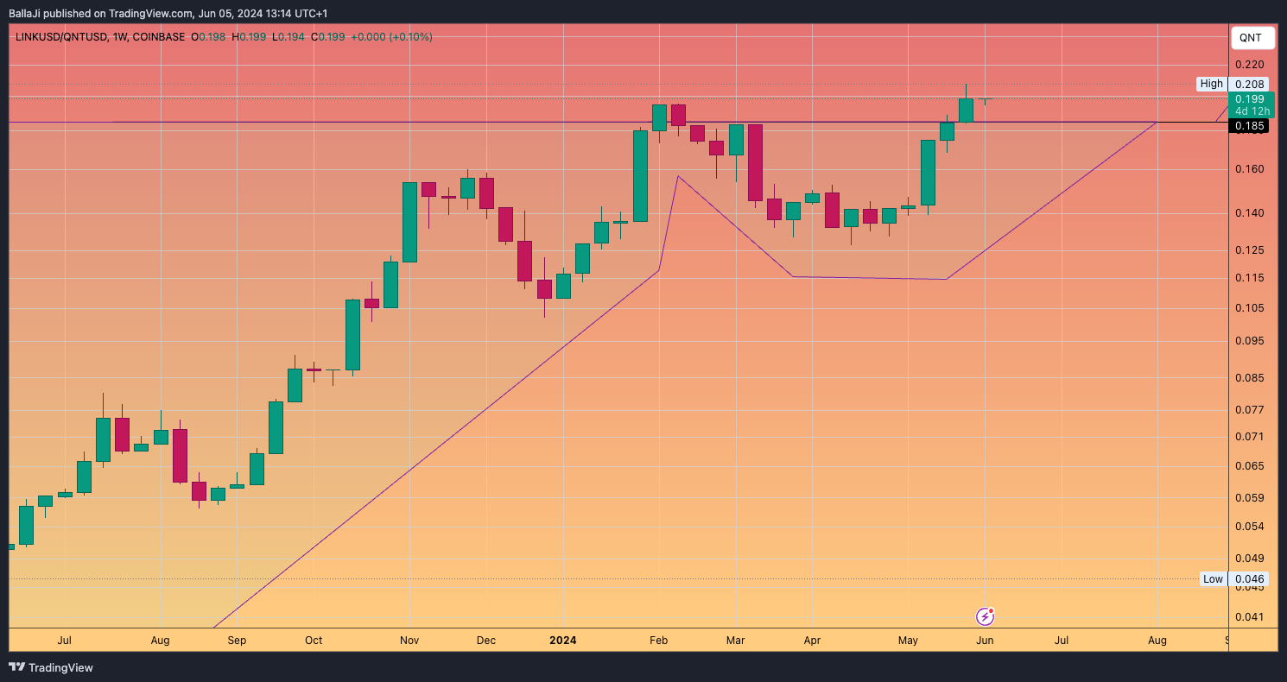Select the 1W interval label
1287x682 pixels.
coord(120,37)
